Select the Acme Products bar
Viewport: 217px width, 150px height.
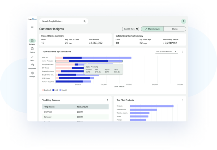point(89,61)
